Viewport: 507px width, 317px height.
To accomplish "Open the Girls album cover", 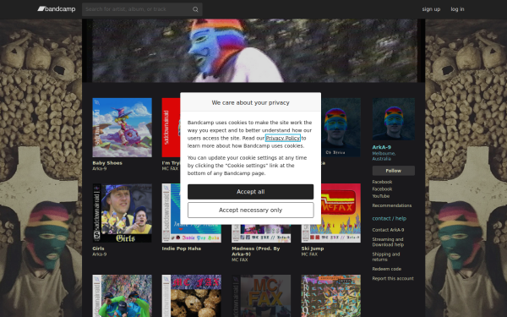I will pyautogui.click(x=123, y=213).
